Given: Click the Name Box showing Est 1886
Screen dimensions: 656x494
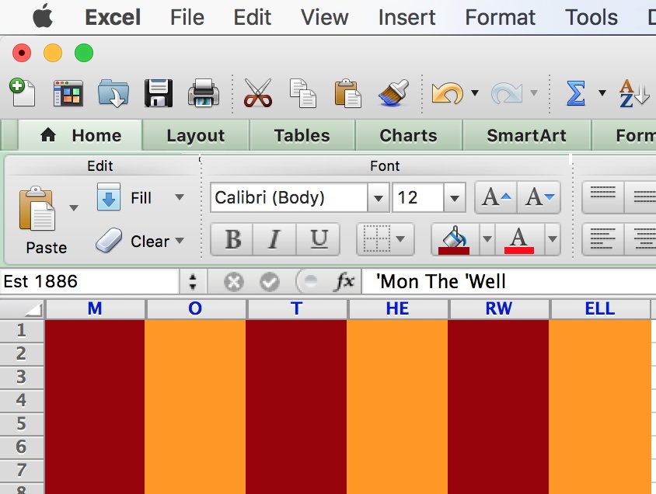Looking at the screenshot, I should [x=85, y=281].
